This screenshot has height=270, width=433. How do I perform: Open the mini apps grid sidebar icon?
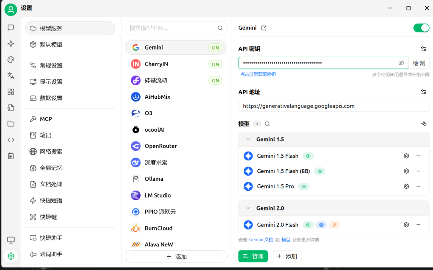[x=11, y=92]
